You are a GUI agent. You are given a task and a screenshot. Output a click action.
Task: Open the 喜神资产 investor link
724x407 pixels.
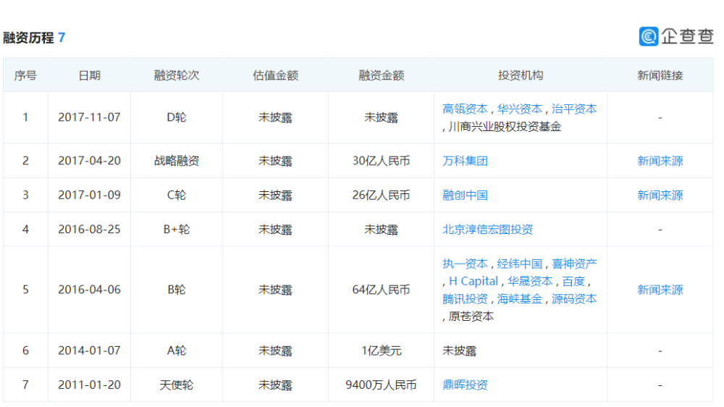pyautogui.click(x=574, y=264)
